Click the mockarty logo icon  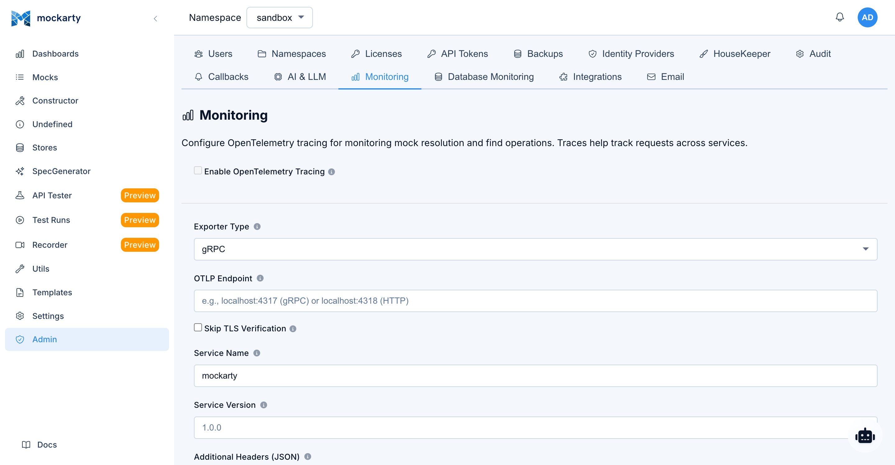pos(21,18)
